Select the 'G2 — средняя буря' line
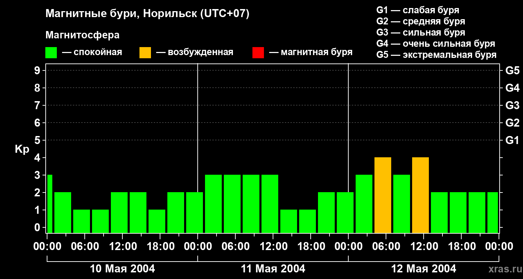Viewport: 523px width, 279px height. 420,21
